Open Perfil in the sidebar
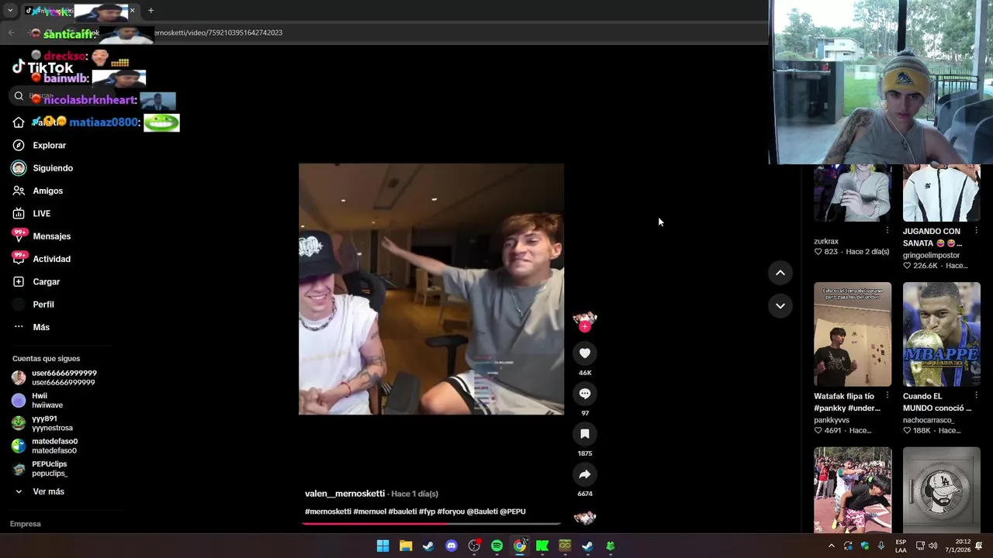 point(43,305)
